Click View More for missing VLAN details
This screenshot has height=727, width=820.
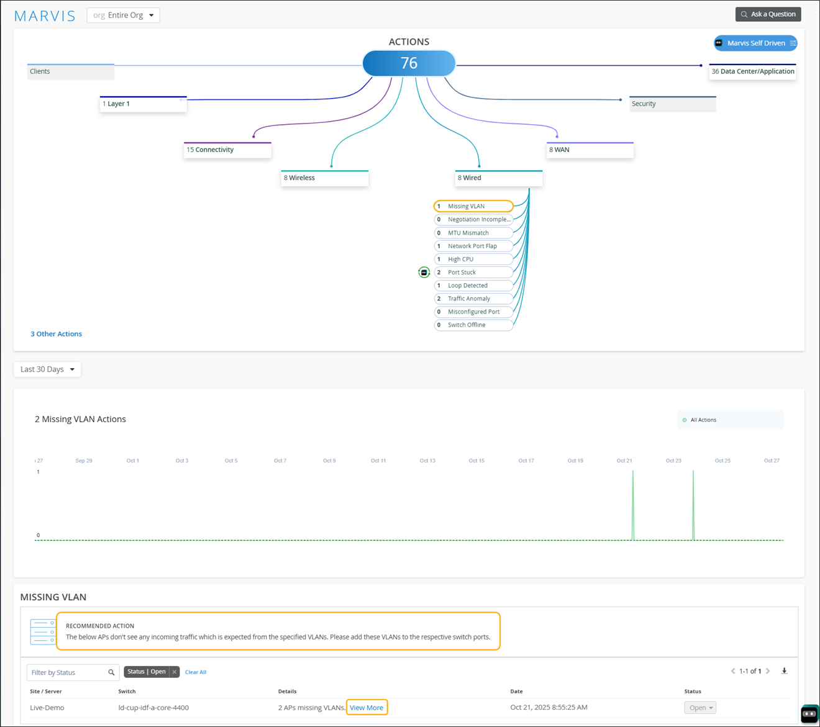tap(367, 708)
